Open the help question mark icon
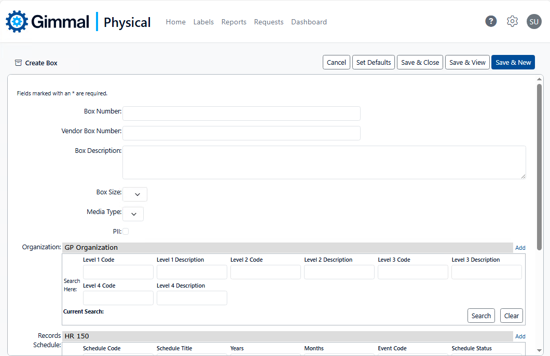550x356 pixels. tap(491, 21)
